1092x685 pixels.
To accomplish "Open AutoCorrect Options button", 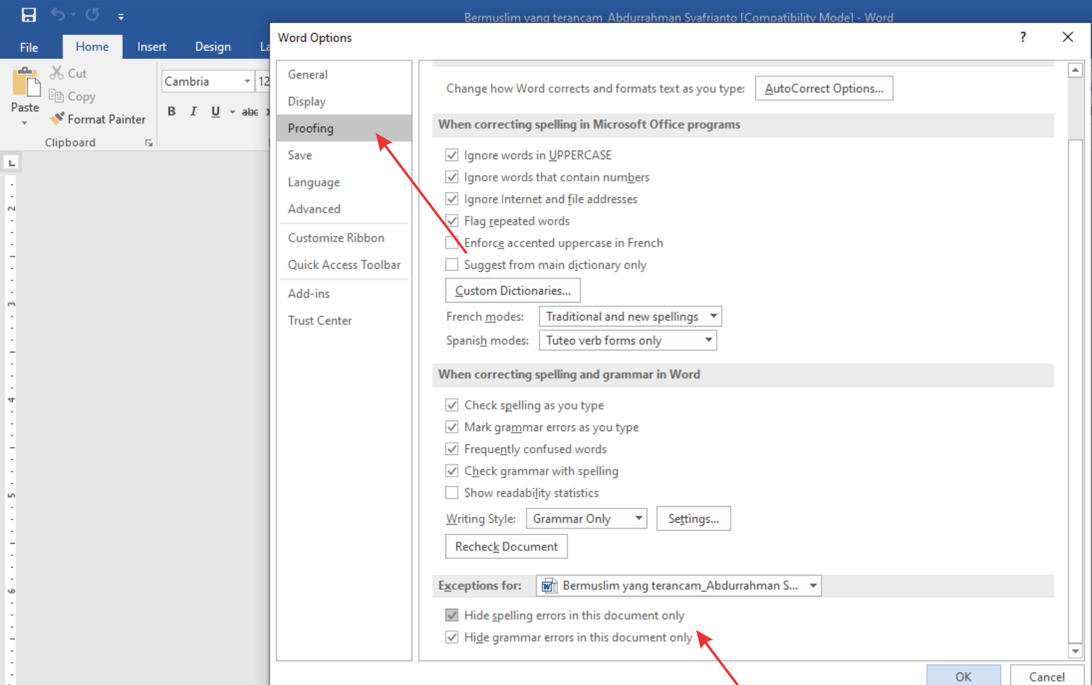I will pyautogui.click(x=824, y=89).
